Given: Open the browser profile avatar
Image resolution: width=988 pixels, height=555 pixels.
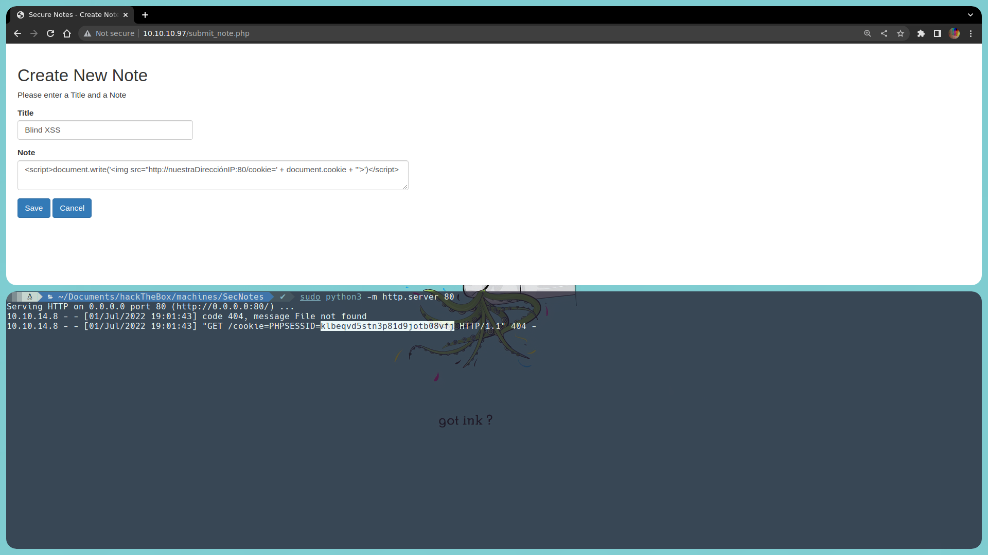Looking at the screenshot, I should pyautogui.click(x=955, y=33).
